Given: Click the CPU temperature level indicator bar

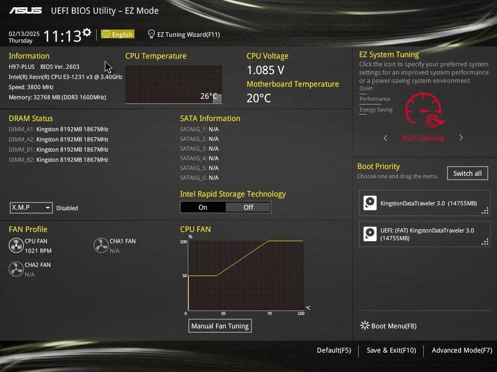Looking at the screenshot, I should coord(217,99).
